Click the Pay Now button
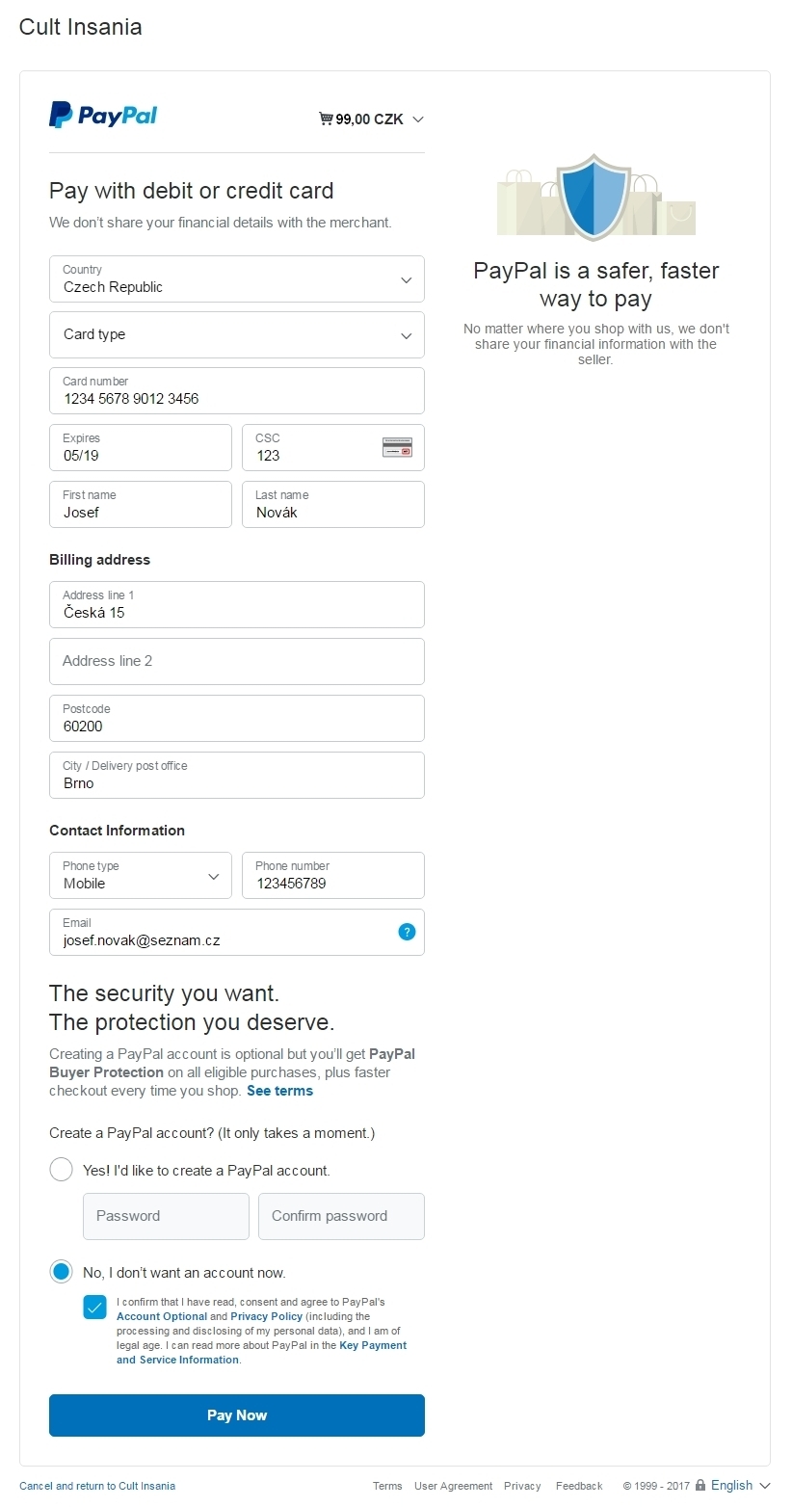The height and width of the screenshot is (1507, 792). coord(237,1415)
